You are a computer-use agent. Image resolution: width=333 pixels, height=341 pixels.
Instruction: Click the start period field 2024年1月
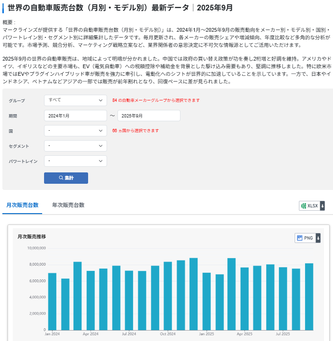[75, 116]
